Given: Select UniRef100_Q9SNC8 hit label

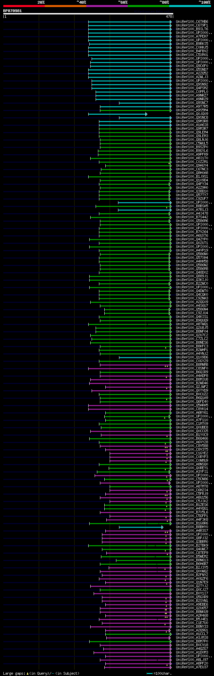Looking at the screenshot, I should pos(192,117).
